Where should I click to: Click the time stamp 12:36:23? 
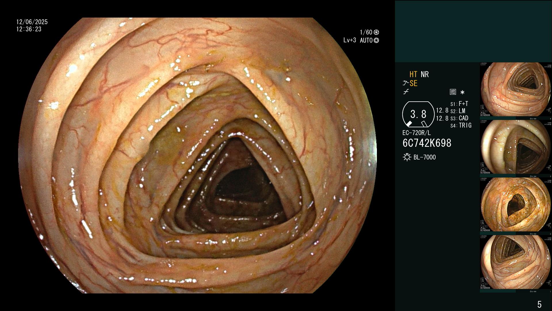pos(29,29)
